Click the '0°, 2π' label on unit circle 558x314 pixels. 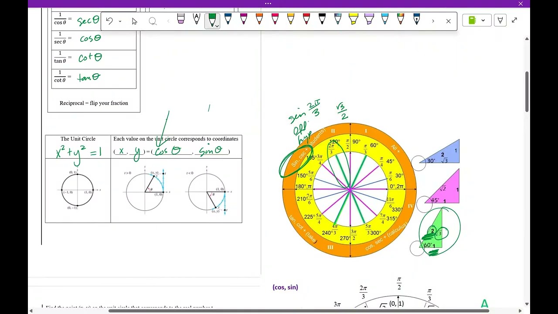click(397, 187)
